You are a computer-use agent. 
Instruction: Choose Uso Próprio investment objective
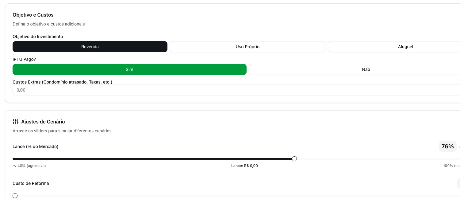[x=247, y=47]
